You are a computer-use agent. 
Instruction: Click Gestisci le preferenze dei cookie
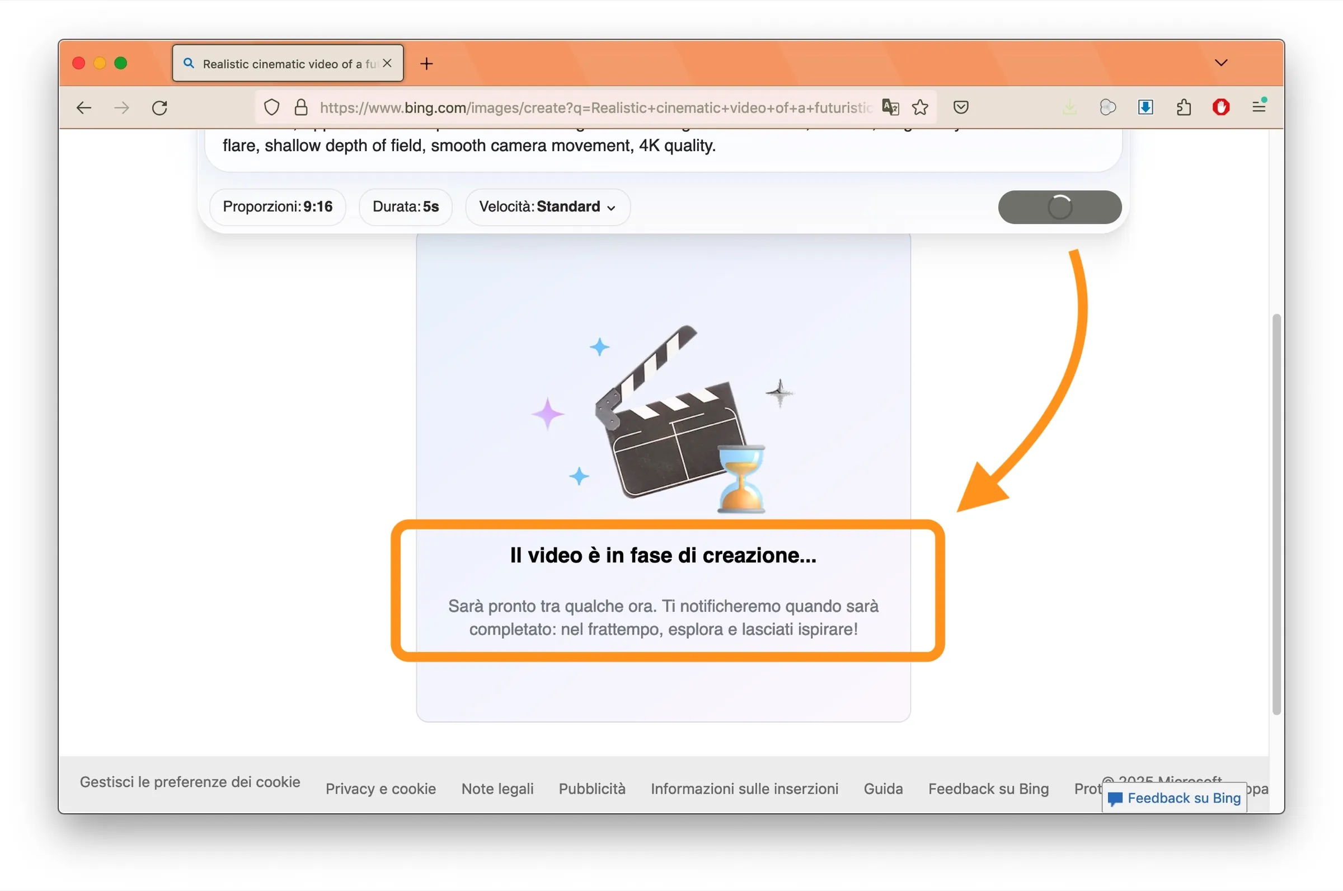click(x=190, y=781)
